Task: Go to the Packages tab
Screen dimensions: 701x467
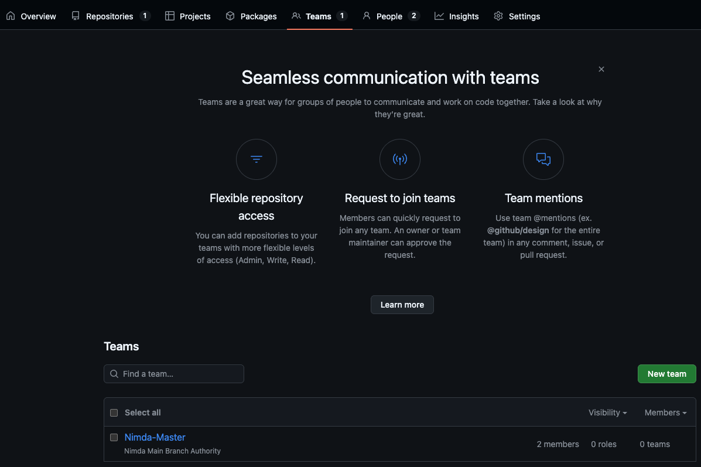Action: [251, 16]
